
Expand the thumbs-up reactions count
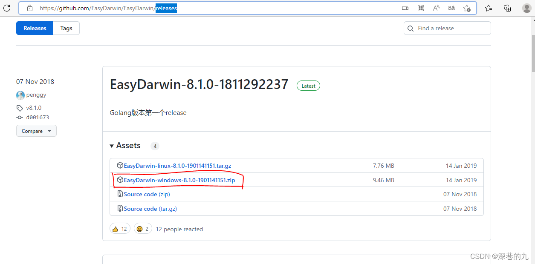click(x=120, y=228)
